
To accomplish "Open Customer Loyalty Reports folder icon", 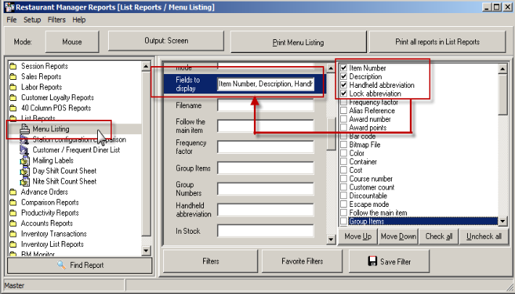I will tap(13, 98).
